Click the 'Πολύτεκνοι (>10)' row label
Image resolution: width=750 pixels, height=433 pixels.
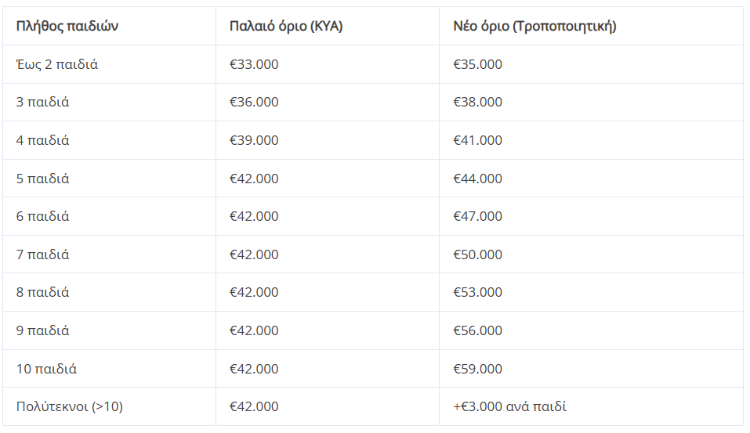(70, 406)
